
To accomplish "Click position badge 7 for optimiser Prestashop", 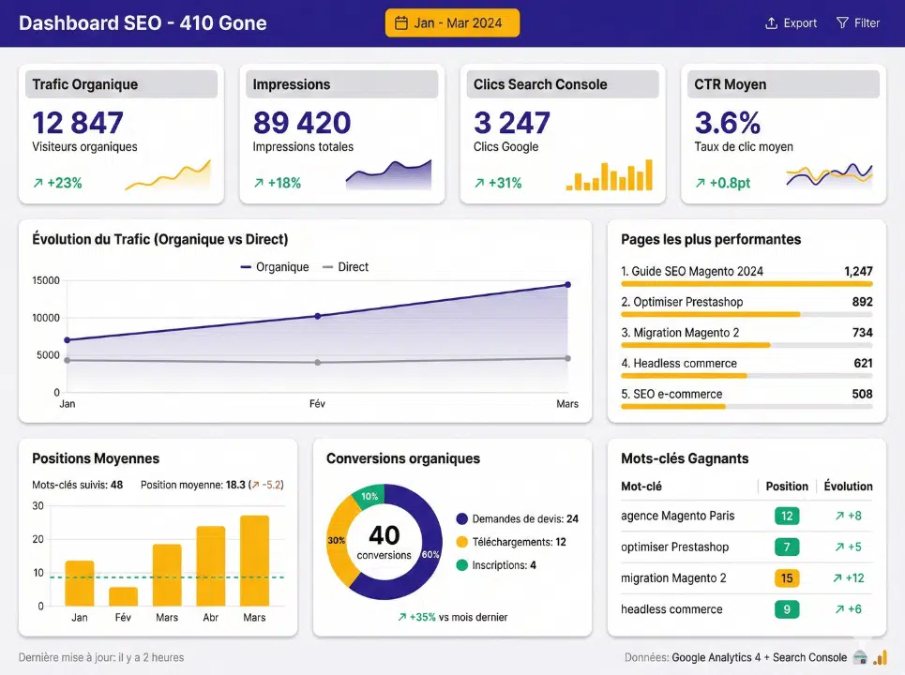I will (786, 547).
